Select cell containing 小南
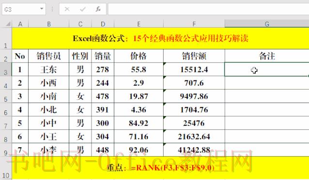The height and width of the screenshot is (180, 309). click(49, 96)
